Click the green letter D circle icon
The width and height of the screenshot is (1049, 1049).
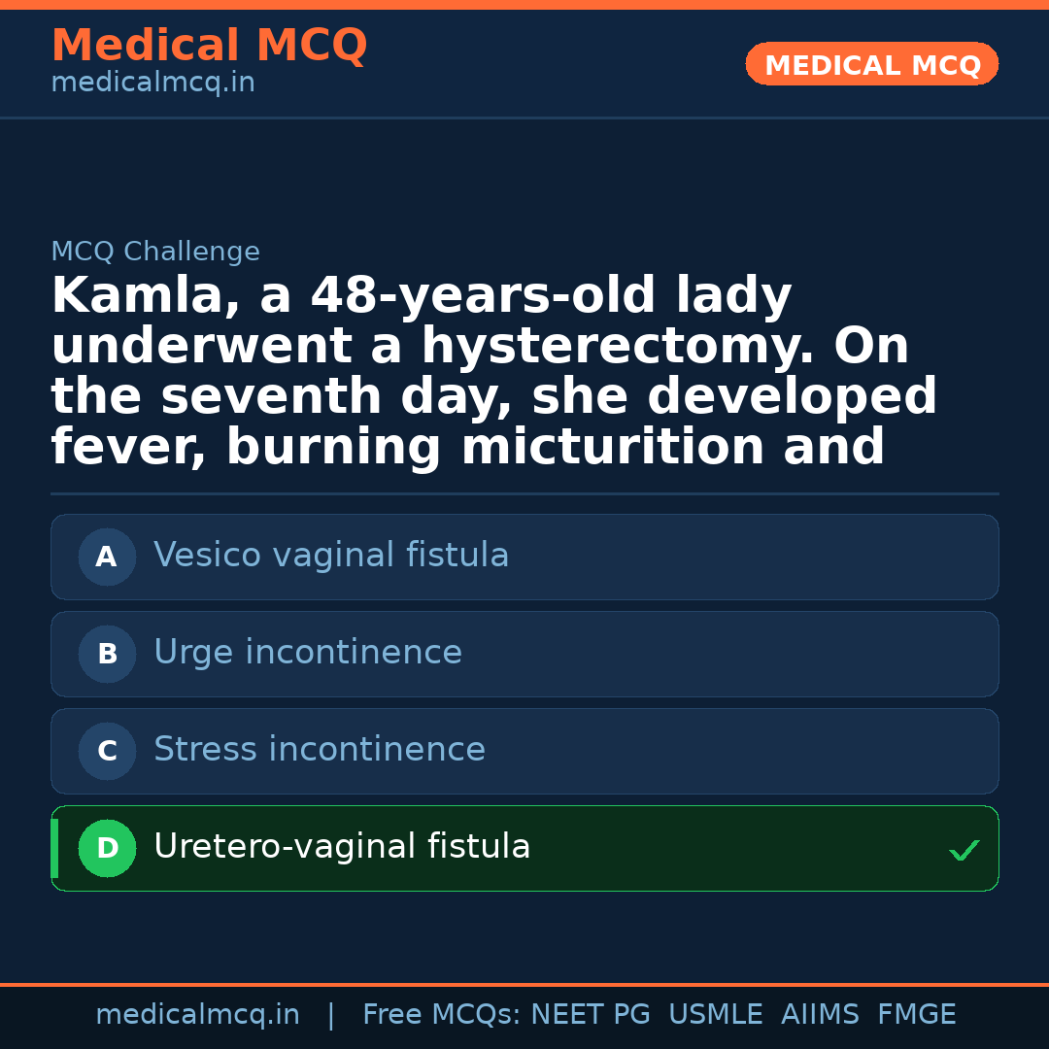pyautogui.click(x=107, y=849)
